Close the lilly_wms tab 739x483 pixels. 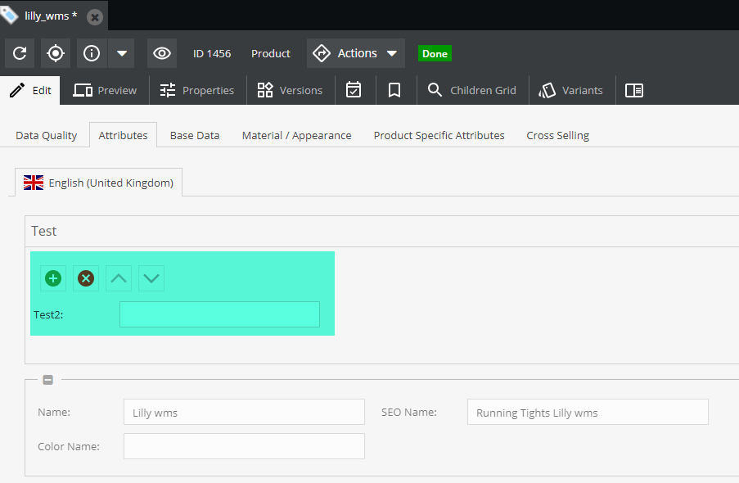[95, 17]
